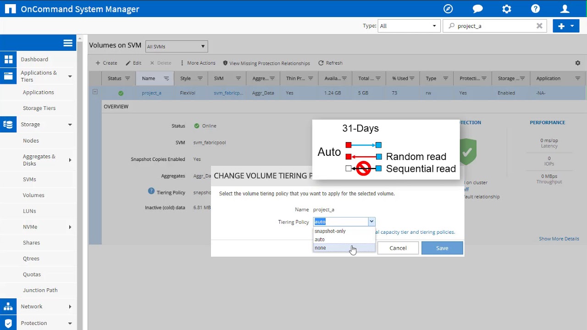Click the sidebar vertical scrollbar

click(x=80, y=183)
